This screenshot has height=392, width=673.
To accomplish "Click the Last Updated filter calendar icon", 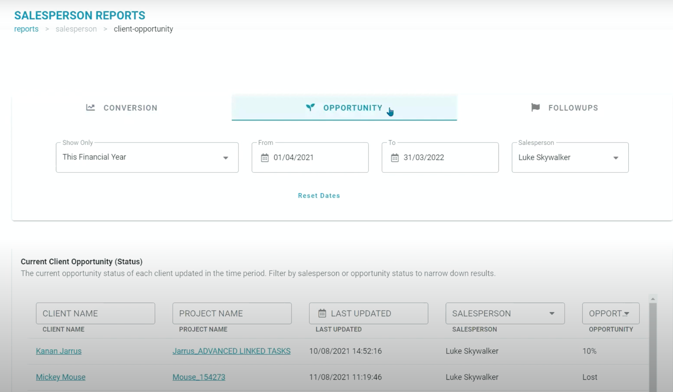I will pos(322,313).
